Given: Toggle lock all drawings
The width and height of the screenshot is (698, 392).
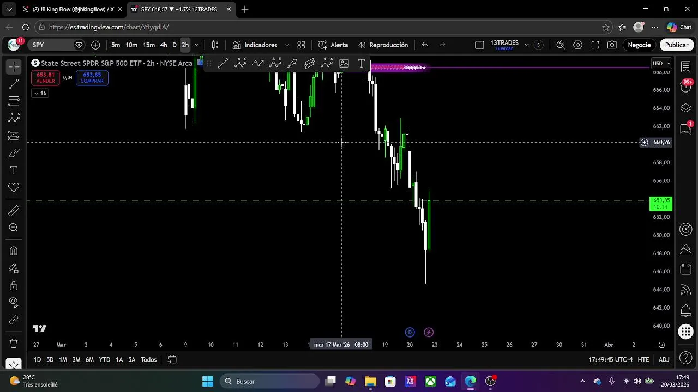Looking at the screenshot, I should (14, 286).
